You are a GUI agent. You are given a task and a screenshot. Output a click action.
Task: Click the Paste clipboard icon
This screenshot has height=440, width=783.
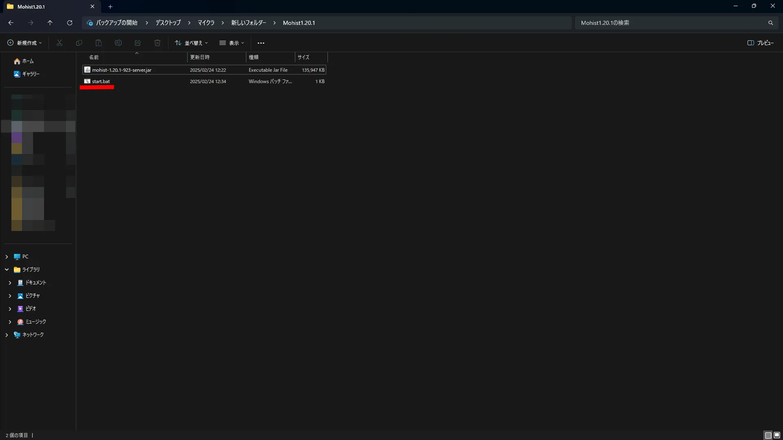point(99,43)
